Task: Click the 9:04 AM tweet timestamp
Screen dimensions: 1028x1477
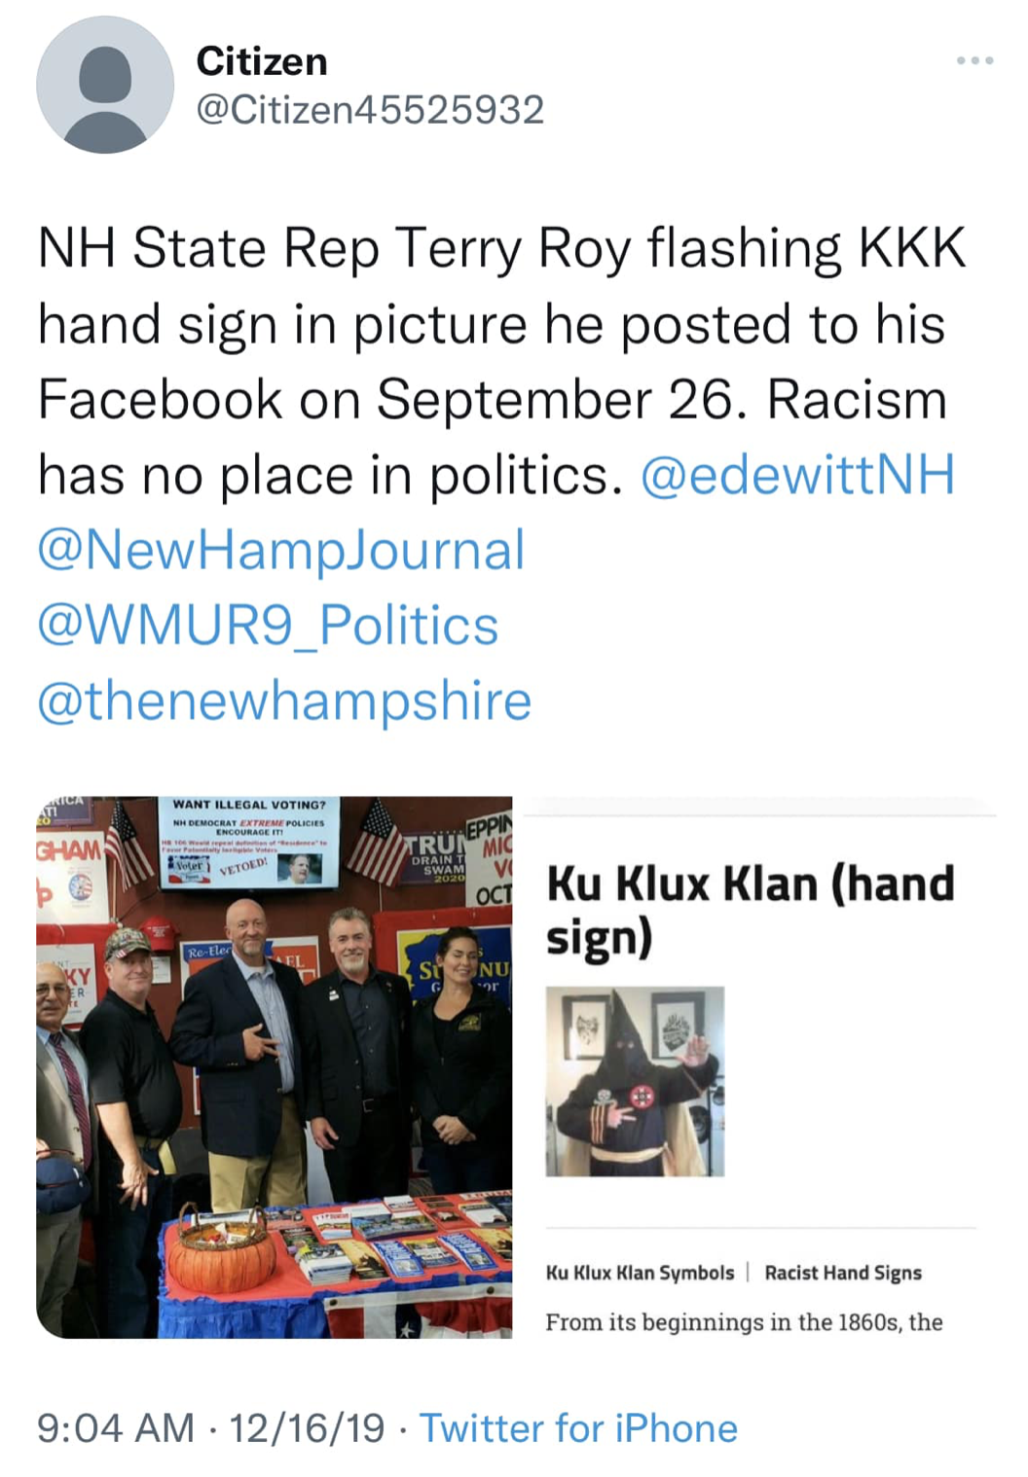Action: pyautogui.click(x=116, y=1428)
